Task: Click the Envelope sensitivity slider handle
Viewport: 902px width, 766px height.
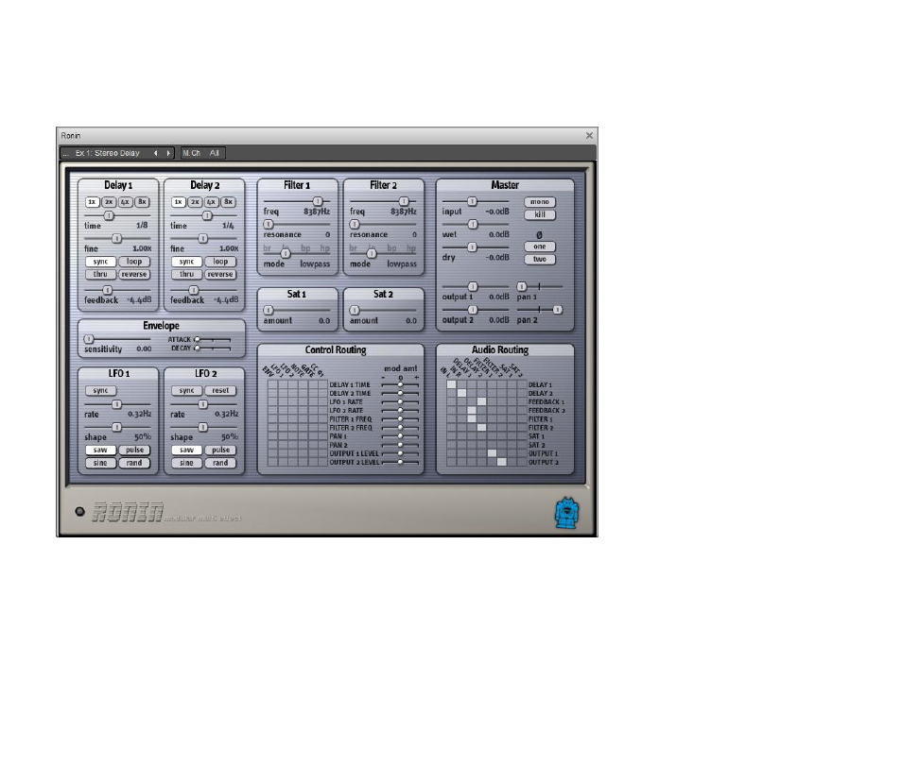Action: click(89, 339)
